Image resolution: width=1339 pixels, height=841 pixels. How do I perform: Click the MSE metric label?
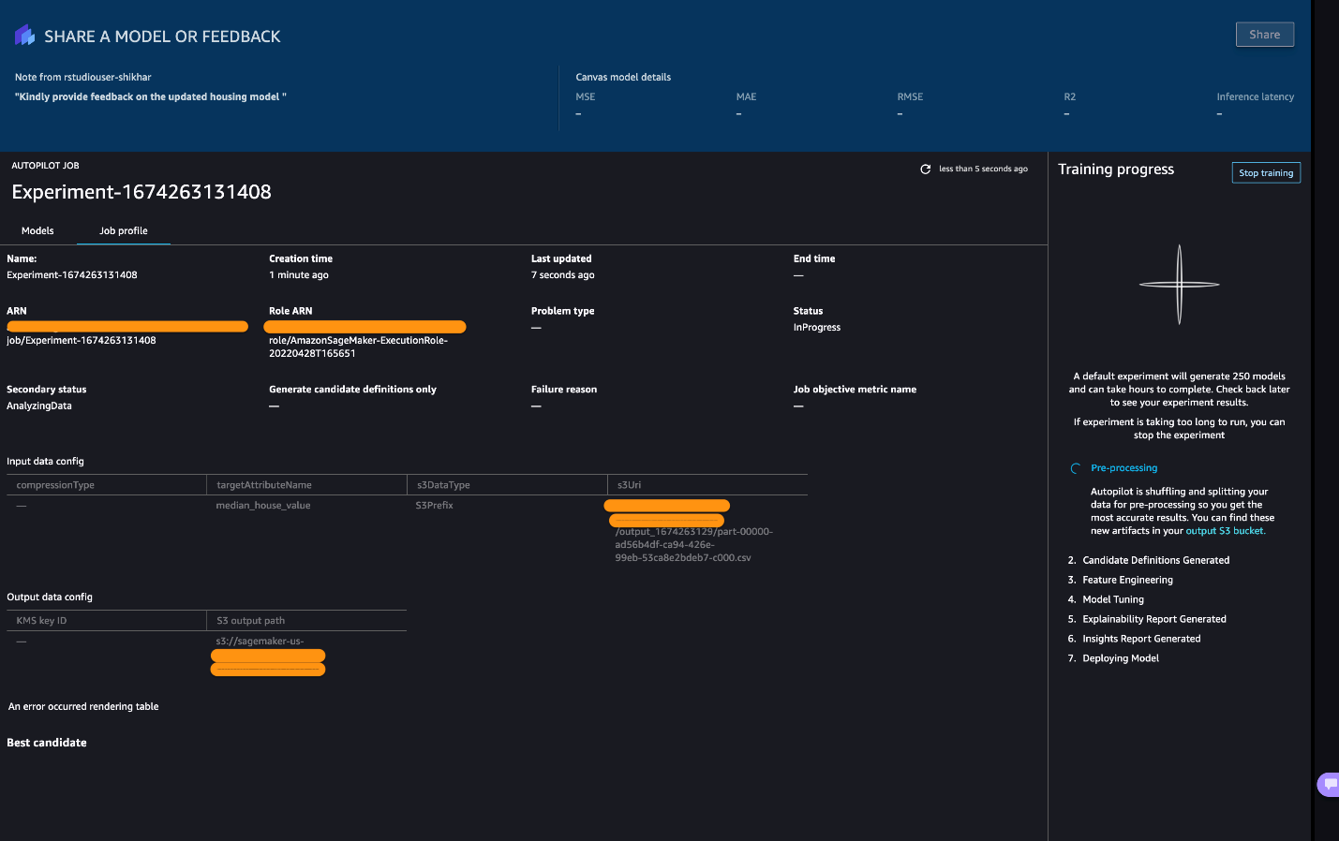(x=586, y=97)
